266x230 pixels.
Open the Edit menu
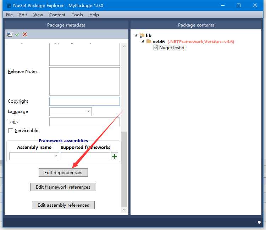click(x=23, y=15)
